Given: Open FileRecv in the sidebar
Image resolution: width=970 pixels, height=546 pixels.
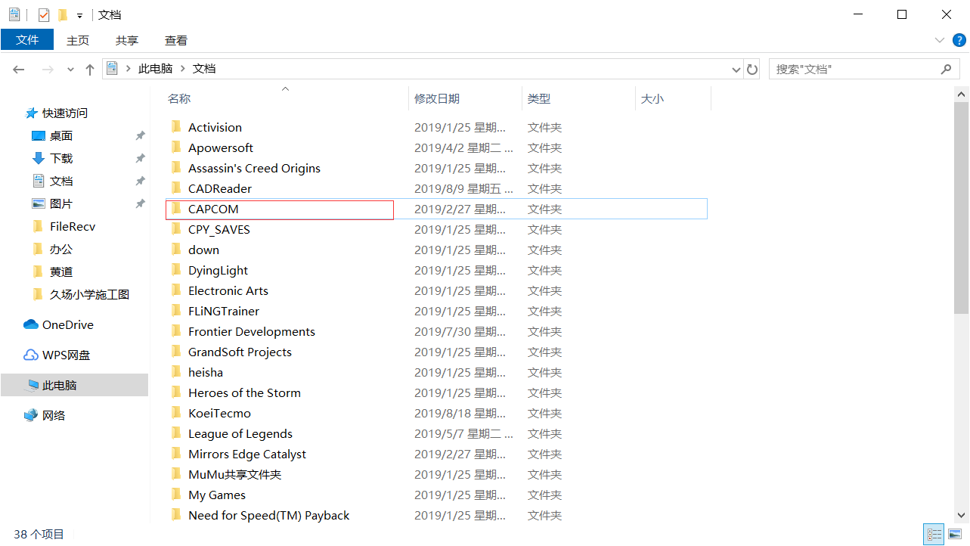Looking at the screenshot, I should point(73,226).
